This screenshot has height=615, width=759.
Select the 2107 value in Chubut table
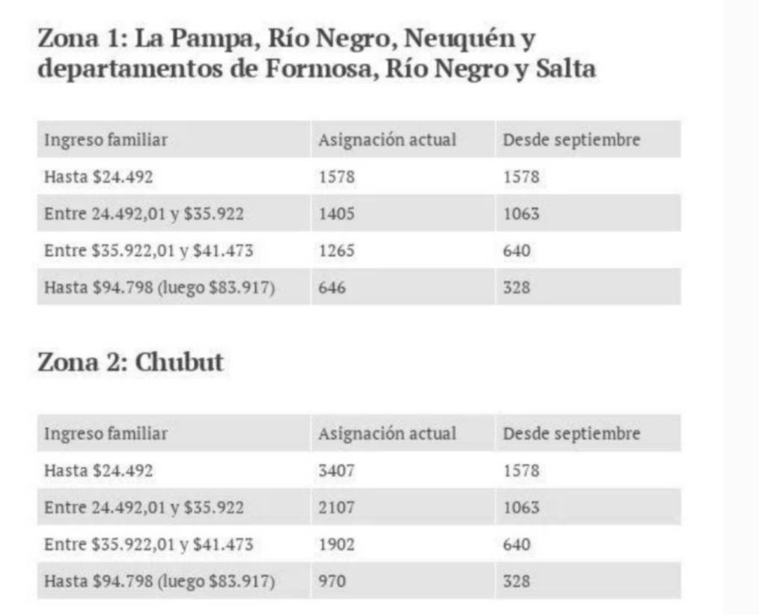[336, 507]
